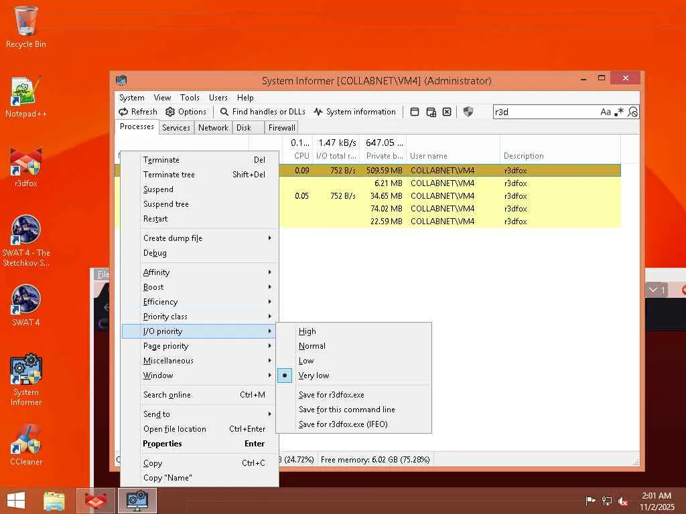Open the r3dfox desktop shortcut
The width and height of the screenshot is (686, 514).
pyautogui.click(x=26, y=167)
